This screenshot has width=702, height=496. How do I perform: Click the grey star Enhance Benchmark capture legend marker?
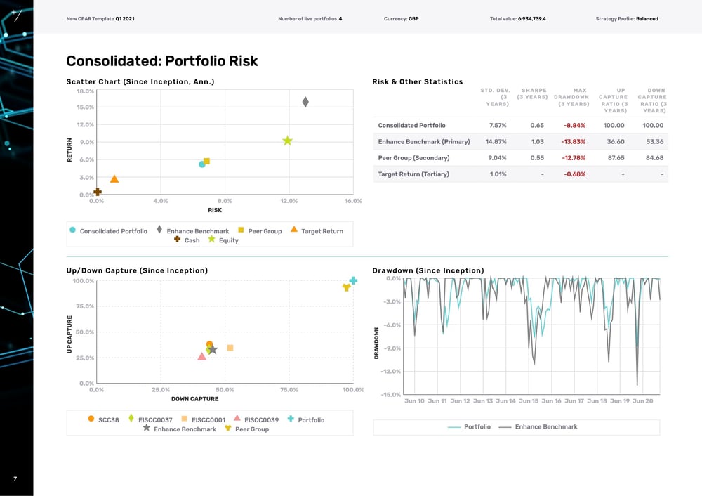pos(147,428)
